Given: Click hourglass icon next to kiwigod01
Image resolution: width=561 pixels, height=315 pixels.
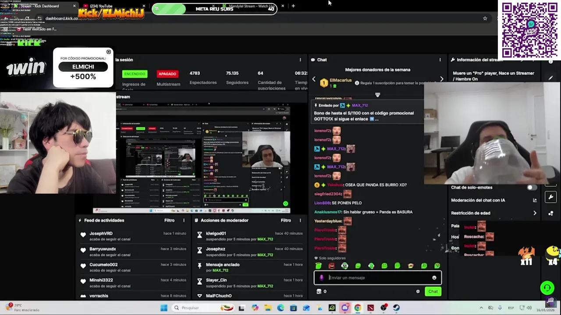Looking at the screenshot, I should pos(199,235).
